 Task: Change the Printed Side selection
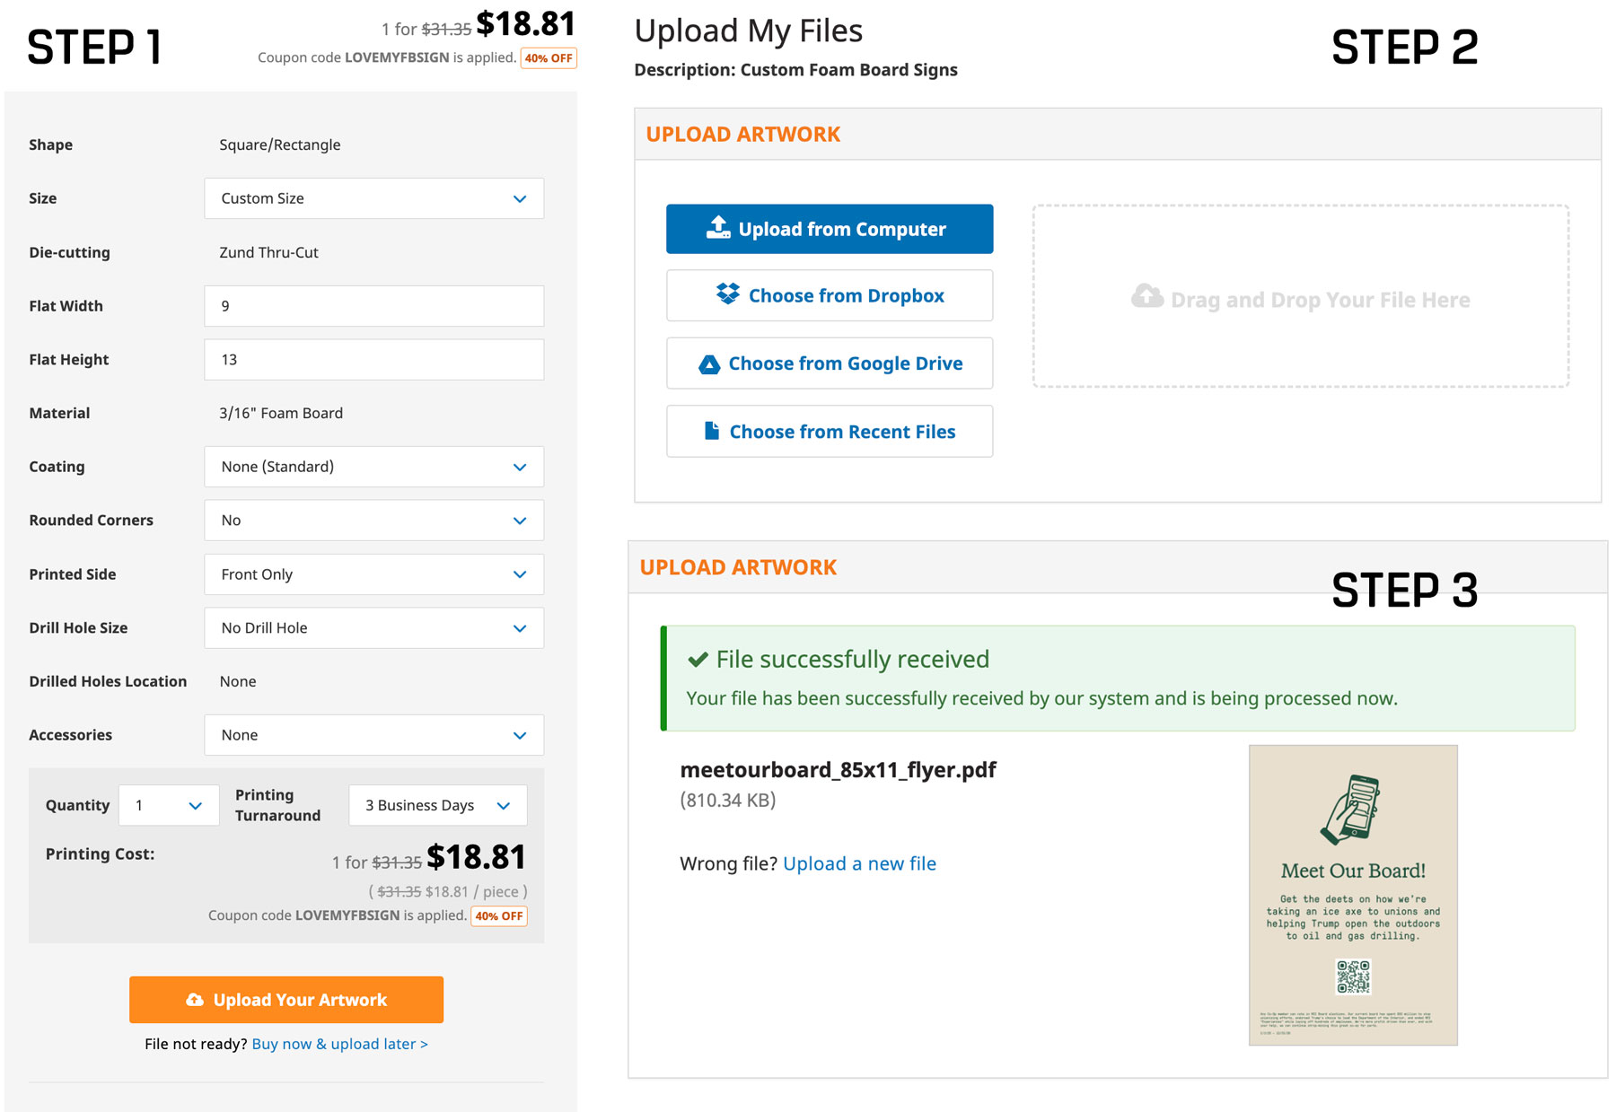pyautogui.click(x=373, y=574)
